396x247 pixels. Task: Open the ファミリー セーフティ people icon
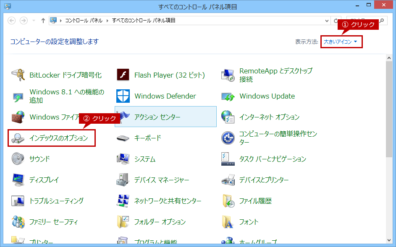18,222
